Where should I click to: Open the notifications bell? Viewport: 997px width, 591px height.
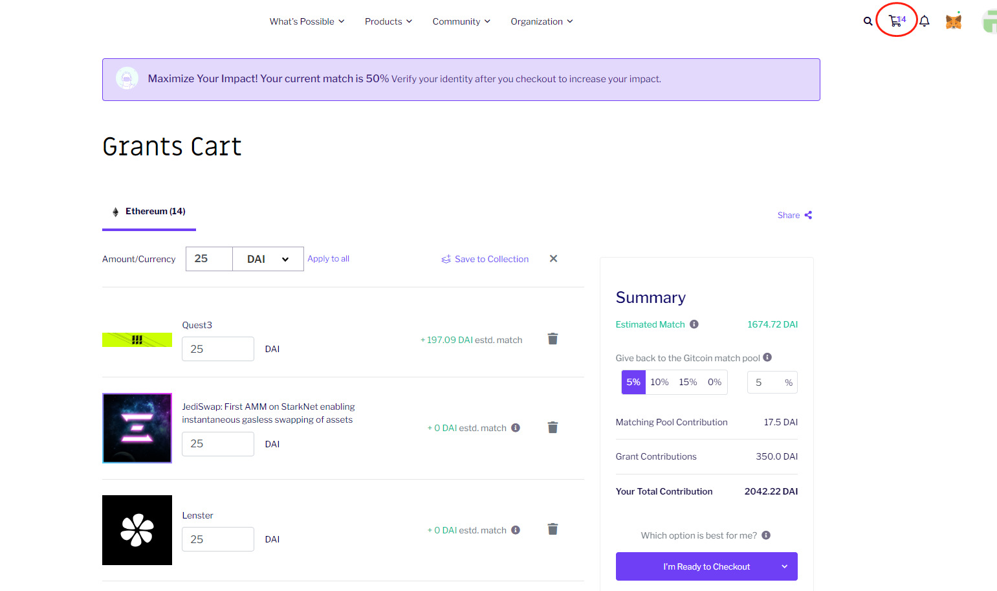pos(925,21)
